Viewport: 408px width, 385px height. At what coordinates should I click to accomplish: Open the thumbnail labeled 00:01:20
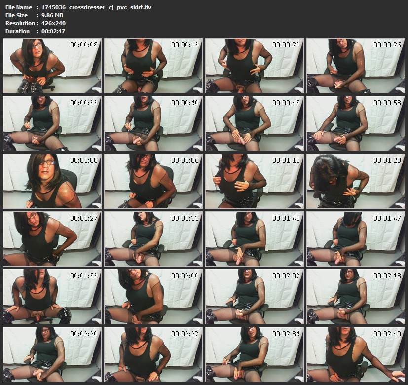coord(356,181)
